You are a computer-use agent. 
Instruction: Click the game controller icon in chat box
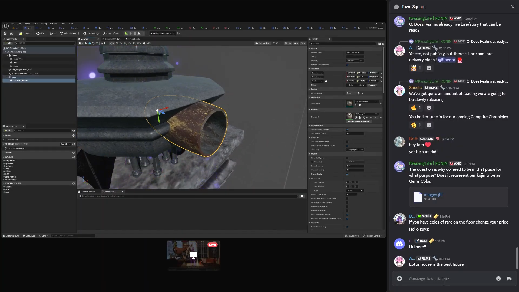click(509, 278)
